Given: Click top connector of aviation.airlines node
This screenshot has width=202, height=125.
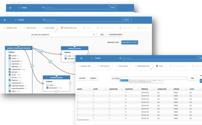Looking at the screenshot, I should [56, 75].
